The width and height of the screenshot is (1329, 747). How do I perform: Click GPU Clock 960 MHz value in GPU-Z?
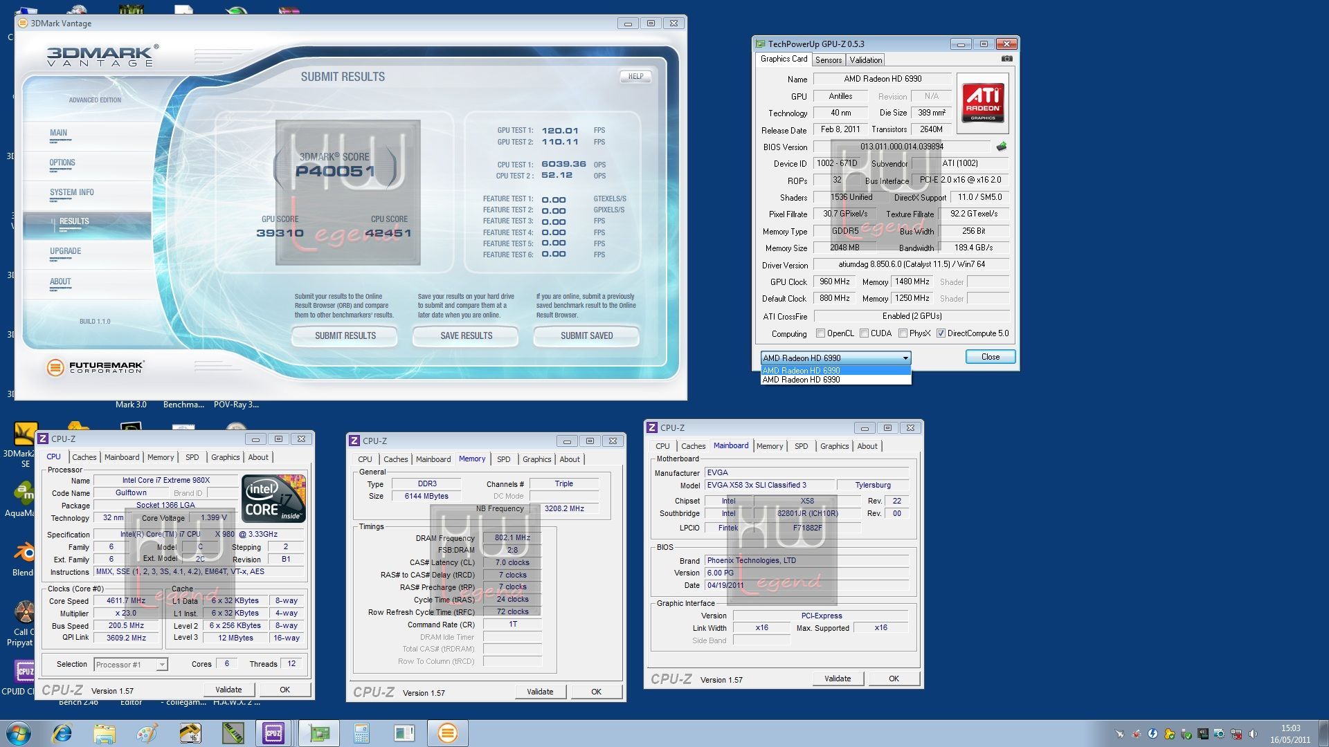tap(834, 282)
